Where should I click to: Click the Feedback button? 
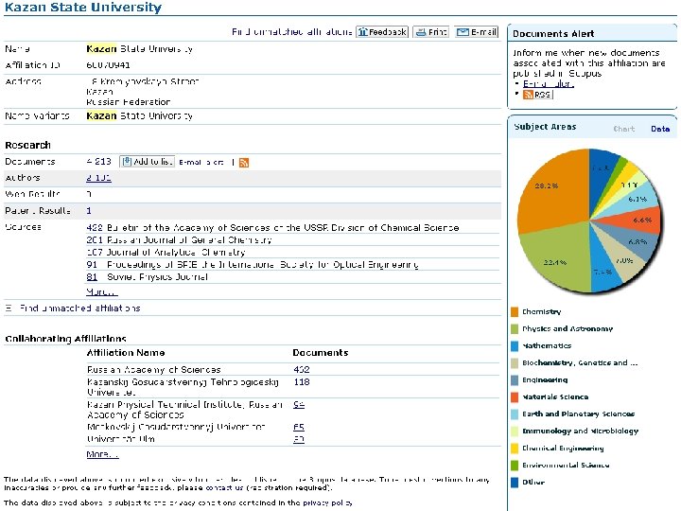pos(382,32)
